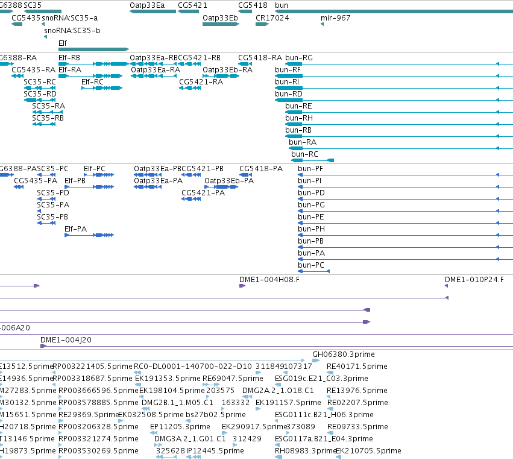Select the Elf-RB transcript label
This screenshot has width=513, height=460.
[x=69, y=58]
